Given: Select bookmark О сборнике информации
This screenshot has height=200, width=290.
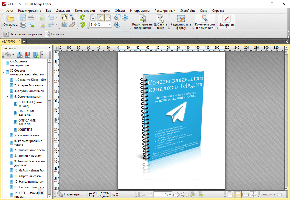Looking at the screenshot, I should pyautogui.click(x=19, y=63).
